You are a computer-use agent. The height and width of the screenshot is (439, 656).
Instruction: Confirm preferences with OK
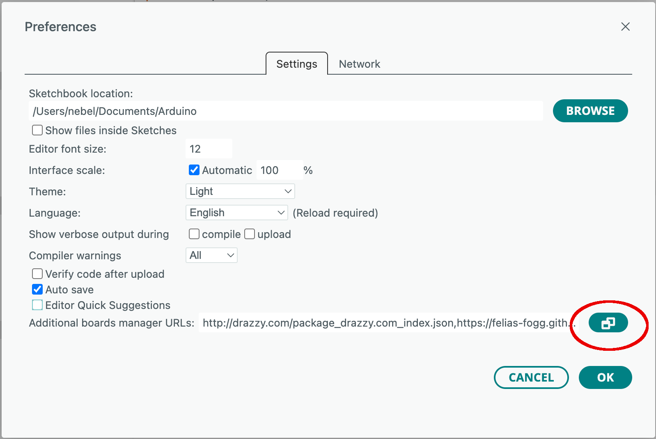tap(606, 377)
